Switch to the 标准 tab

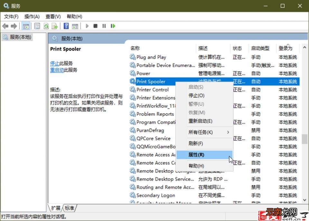[x=70, y=208]
